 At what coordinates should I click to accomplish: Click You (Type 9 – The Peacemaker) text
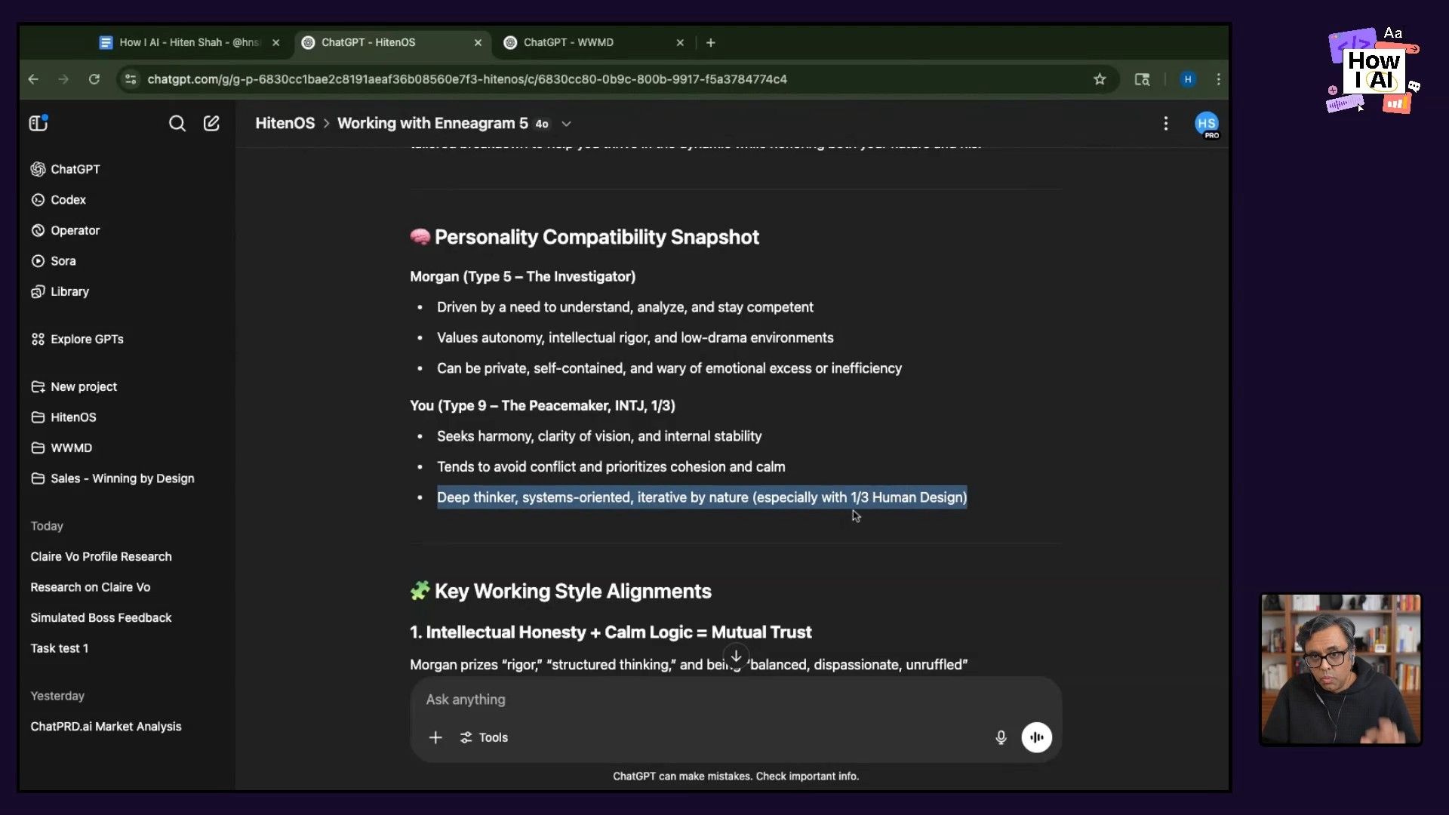pyautogui.click(x=543, y=406)
